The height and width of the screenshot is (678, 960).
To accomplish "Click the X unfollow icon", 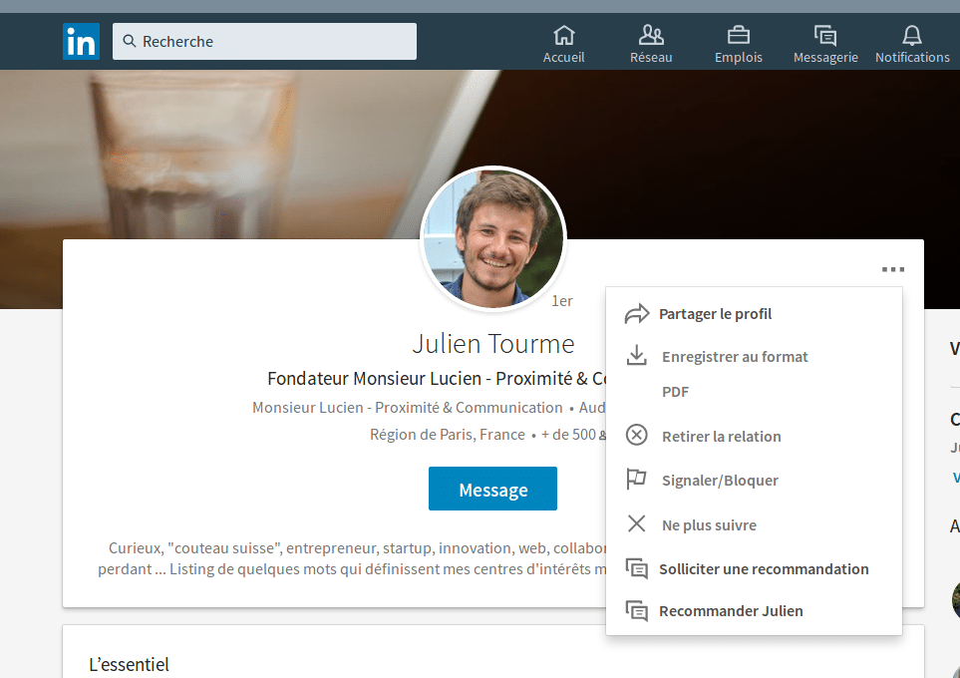I will (637, 523).
